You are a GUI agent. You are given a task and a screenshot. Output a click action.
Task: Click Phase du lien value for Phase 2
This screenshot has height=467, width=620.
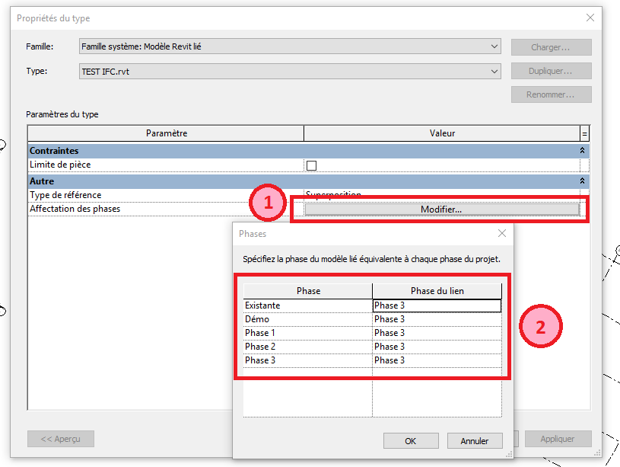436,347
